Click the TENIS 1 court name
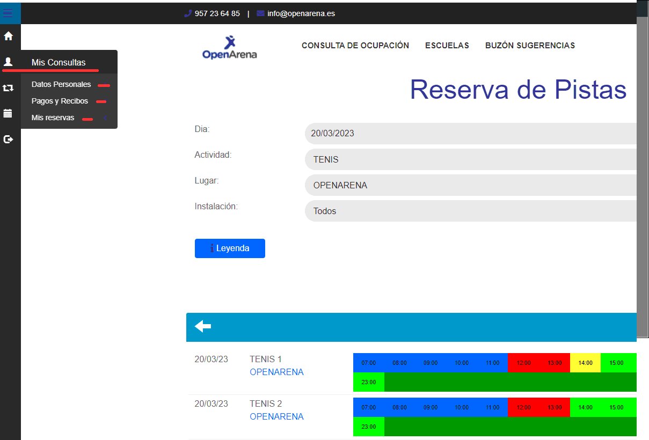 pyautogui.click(x=266, y=359)
